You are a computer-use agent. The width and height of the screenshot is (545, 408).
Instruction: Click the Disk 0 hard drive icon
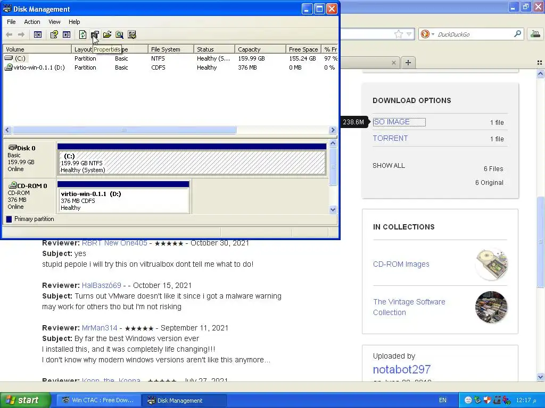click(x=13, y=148)
